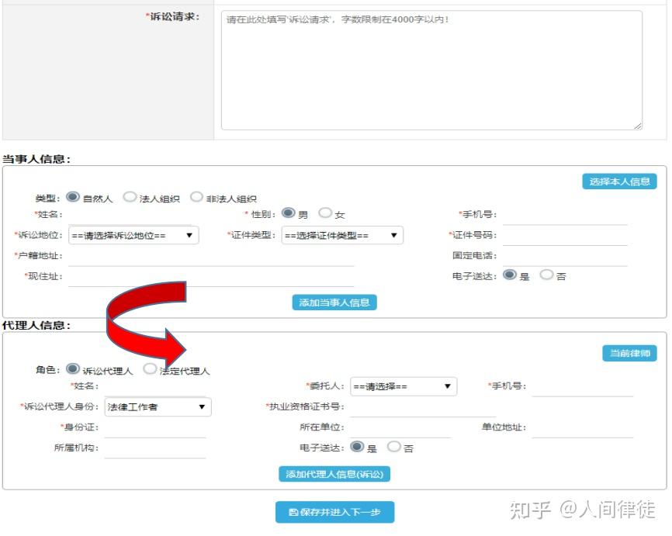The width and height of the screenshot is (672, 536).
Task: Click the 固定电话 input field
Action: point(565,257)
